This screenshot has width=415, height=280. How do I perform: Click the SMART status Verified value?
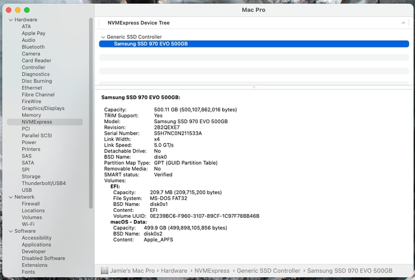pyautogui.click(x=163, y=175)
